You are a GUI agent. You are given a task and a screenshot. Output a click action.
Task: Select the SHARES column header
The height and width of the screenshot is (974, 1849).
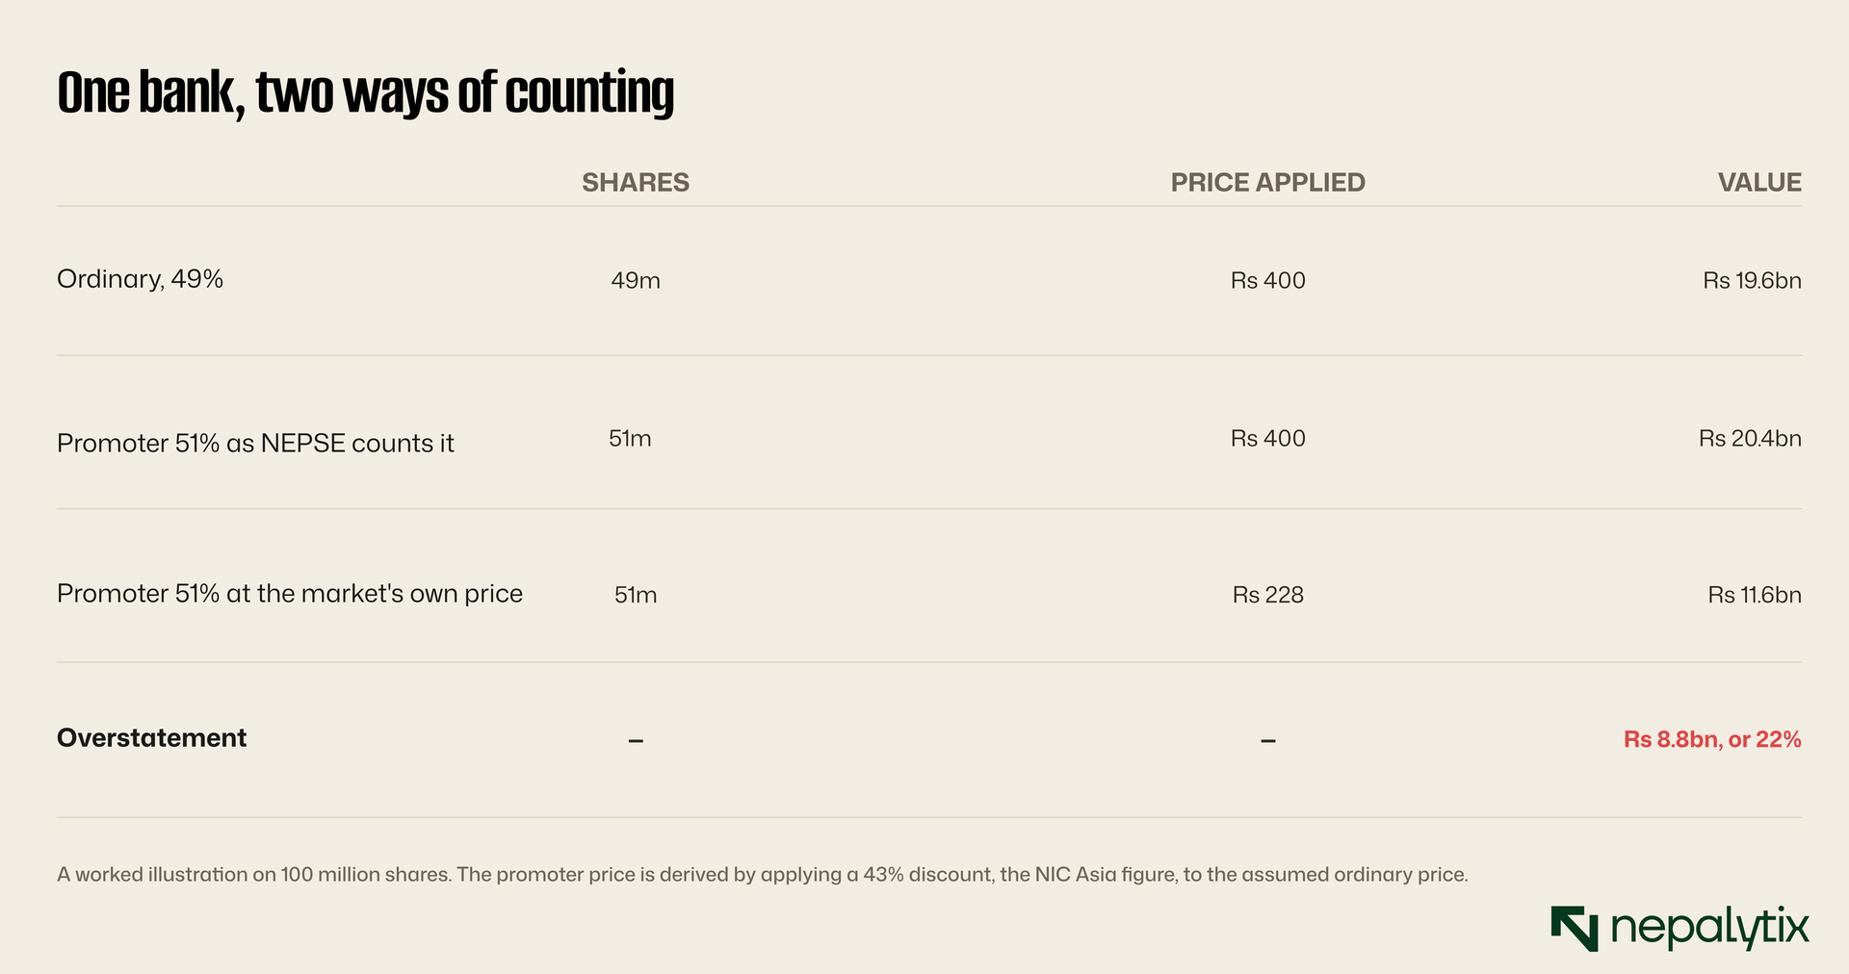[636, 183]
